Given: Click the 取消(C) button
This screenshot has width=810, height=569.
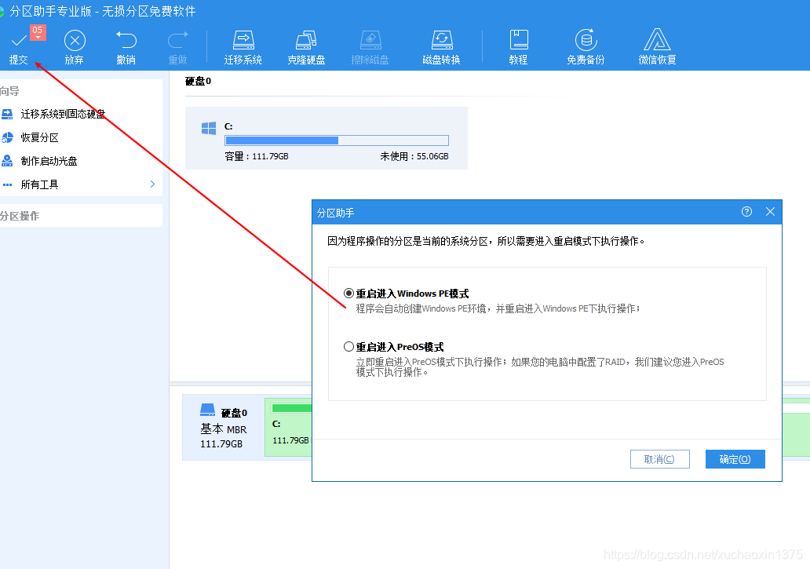Looking at the screenshot, I should pyautogui.click(x=659, y=459).
